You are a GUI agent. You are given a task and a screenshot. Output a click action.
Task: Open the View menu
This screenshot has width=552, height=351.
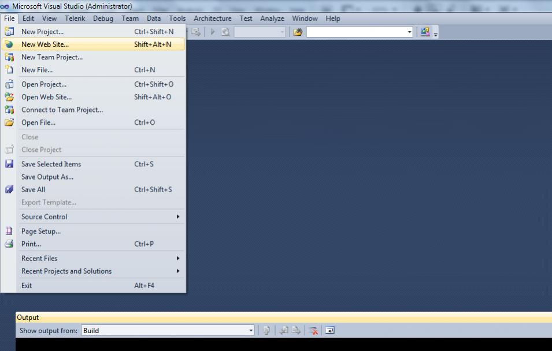pyautogui.click(x=49, y=18)
